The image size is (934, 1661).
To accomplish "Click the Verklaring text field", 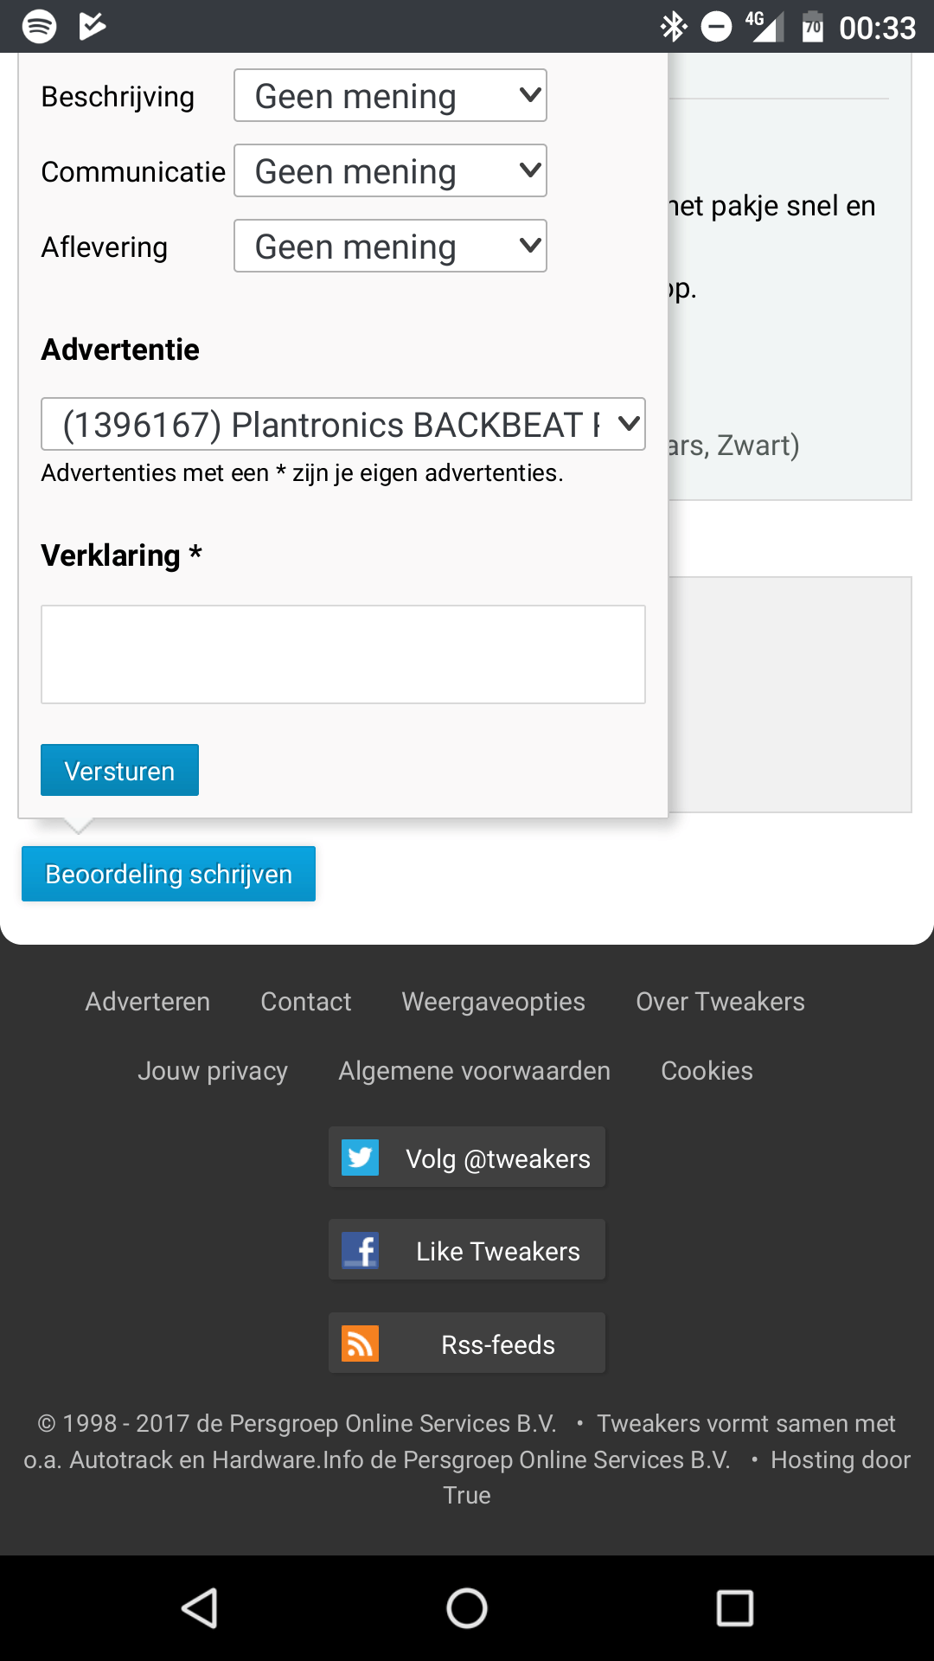I will point(343,654).
